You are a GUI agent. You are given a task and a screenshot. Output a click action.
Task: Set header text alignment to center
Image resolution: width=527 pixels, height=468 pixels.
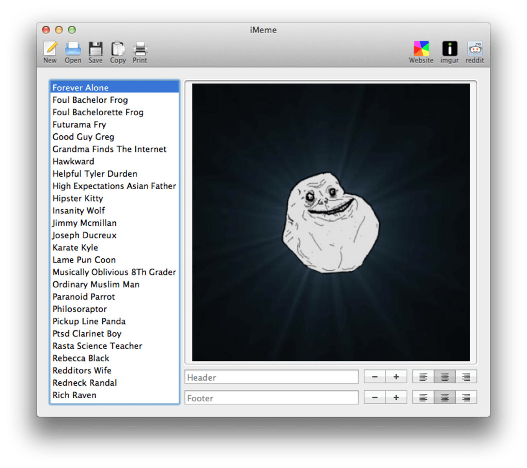tap(444, 377)
